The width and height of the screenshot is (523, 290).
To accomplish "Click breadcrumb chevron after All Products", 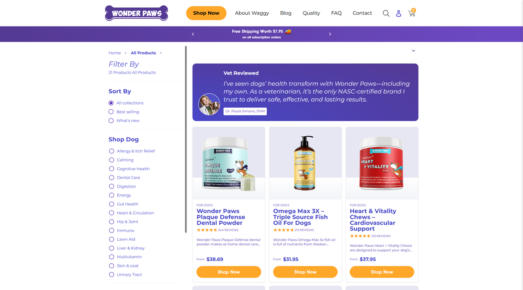I will tap(161, 53).
